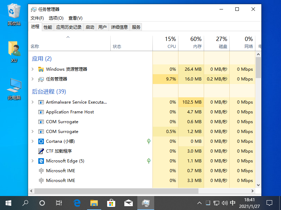Click the icon of the Microsoft IME 3.3 MB row
The width and height of the screenshot is (281, 210).
click(41, 181)
